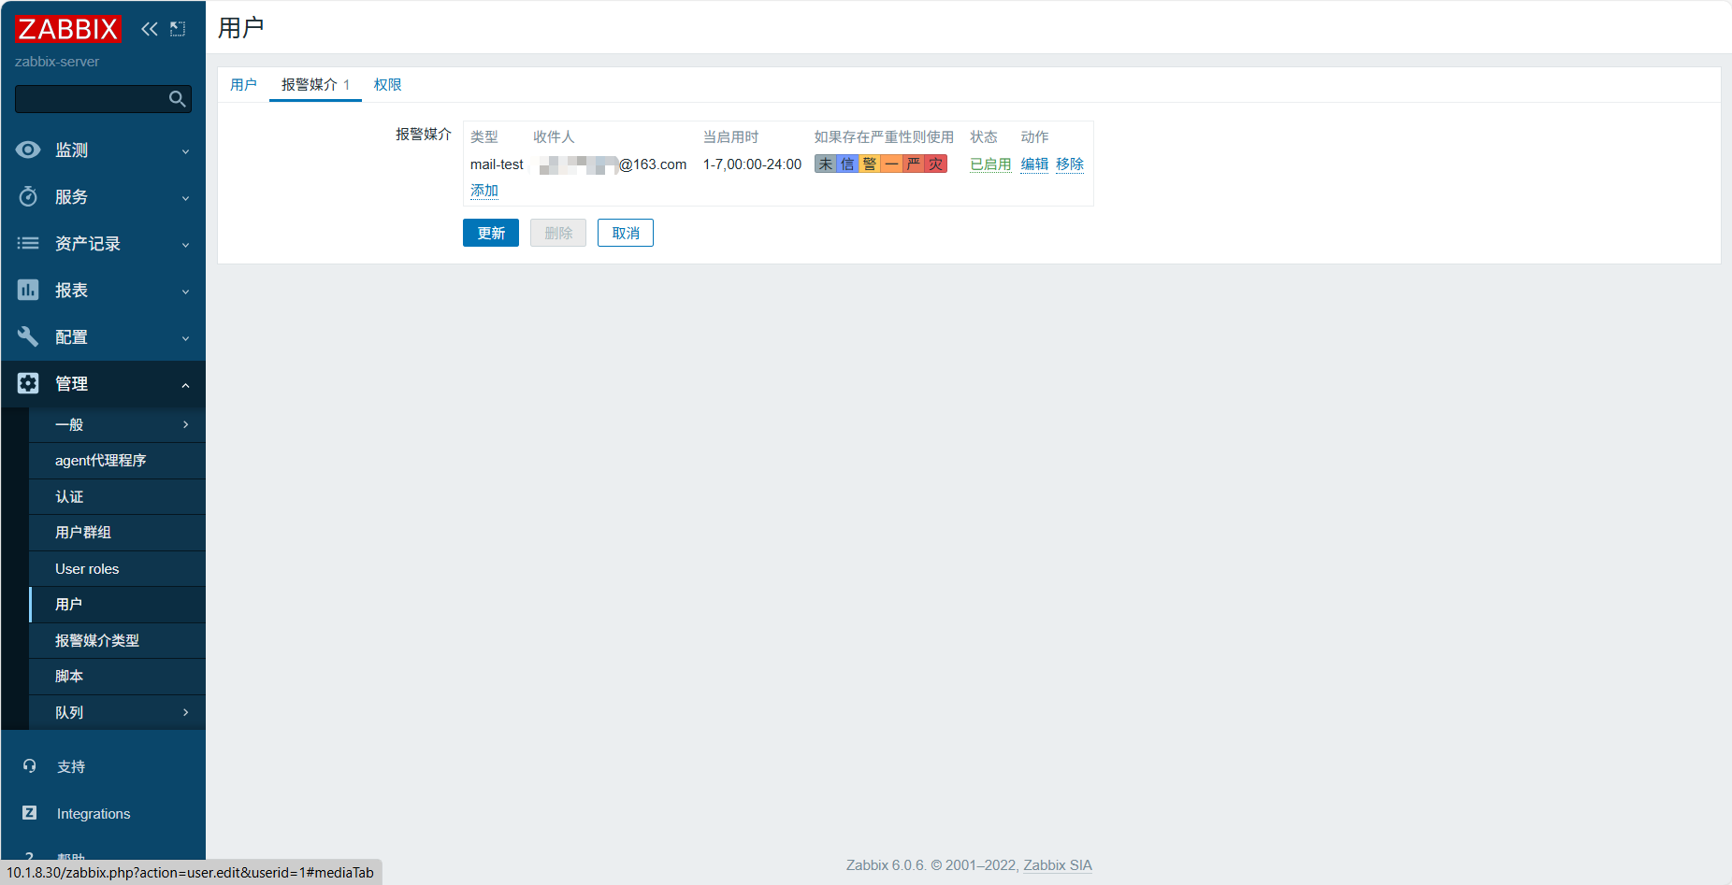Viewport: 1732px width, 885px height.
Task: Open 认证 menu item
Action: click(x=117, y=496)
